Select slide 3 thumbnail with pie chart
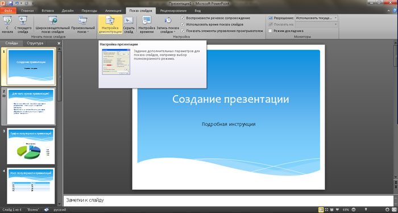 31,146
